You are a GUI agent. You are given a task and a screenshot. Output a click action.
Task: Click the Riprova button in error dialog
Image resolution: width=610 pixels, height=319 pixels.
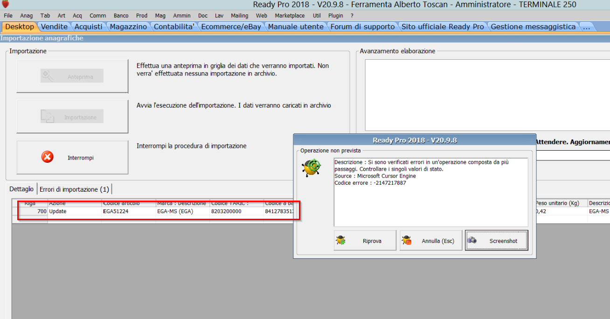(365, 241)
